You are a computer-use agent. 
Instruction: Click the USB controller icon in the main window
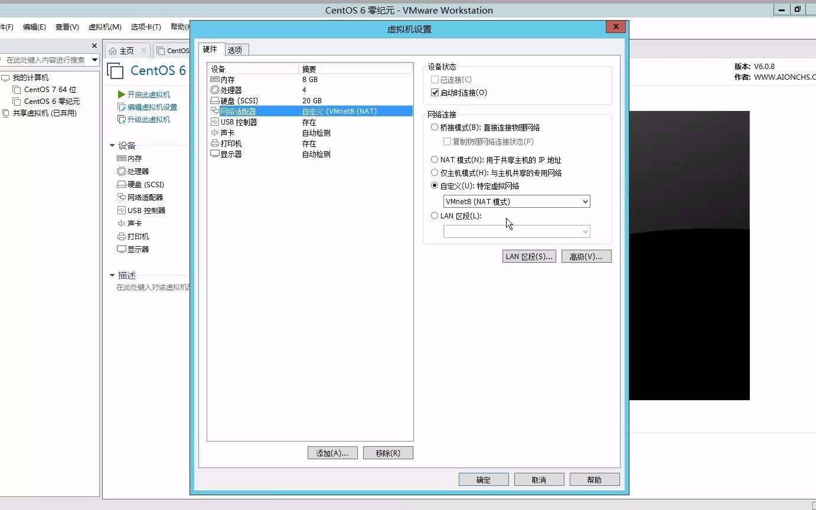click(x=122, y=211)
